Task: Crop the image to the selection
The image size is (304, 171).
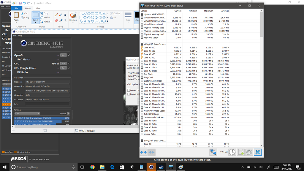Action: 45,13
